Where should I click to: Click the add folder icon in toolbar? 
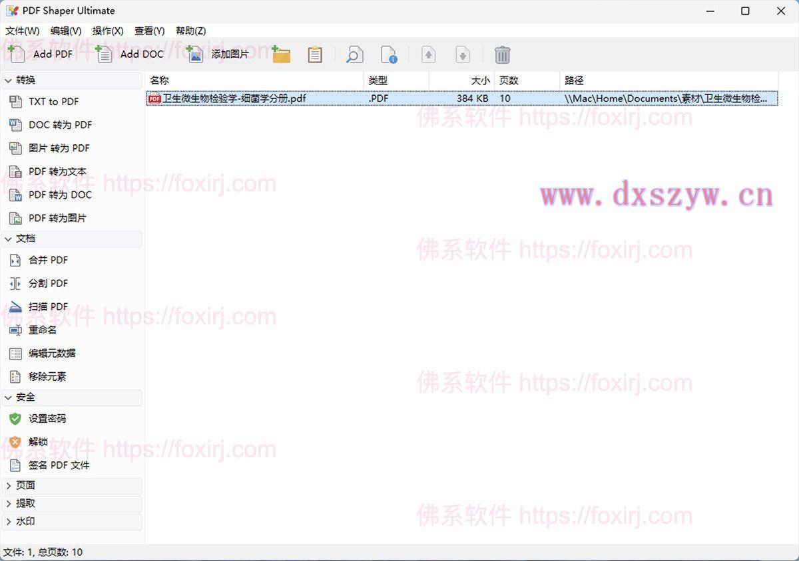pos(282,55)
